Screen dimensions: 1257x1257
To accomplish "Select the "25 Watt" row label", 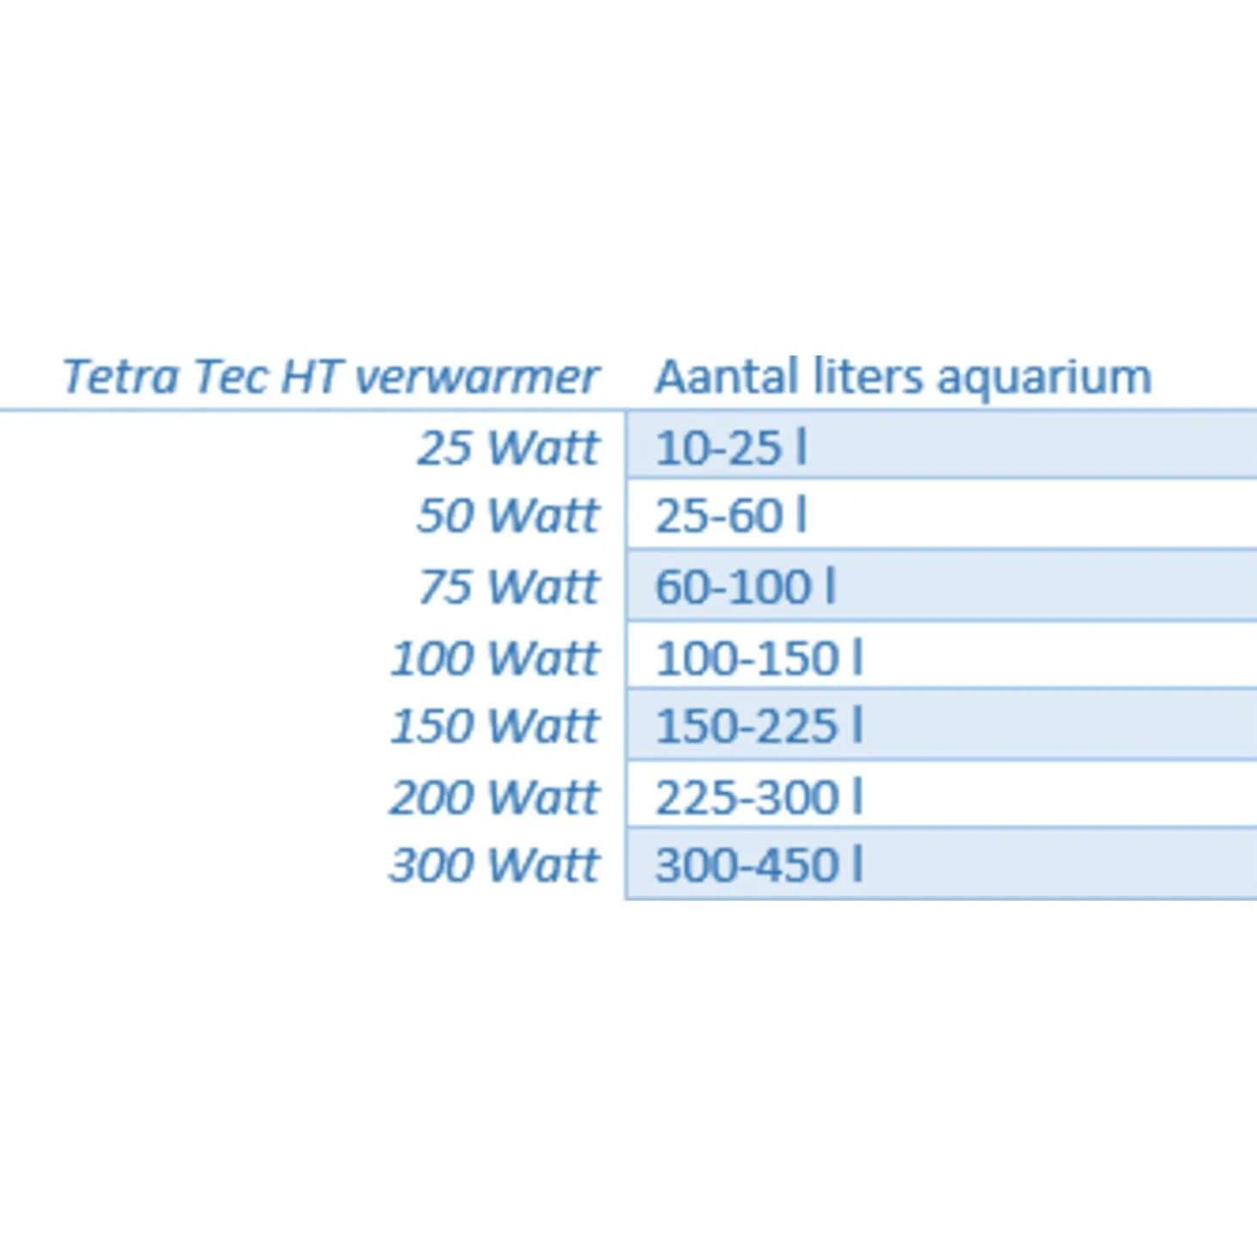I will click(x=507, y=448).
